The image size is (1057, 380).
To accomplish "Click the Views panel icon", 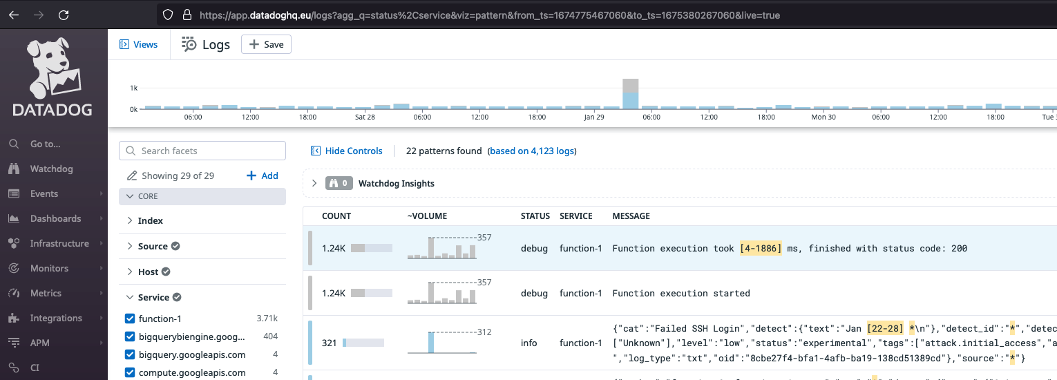I will point(124,44).
